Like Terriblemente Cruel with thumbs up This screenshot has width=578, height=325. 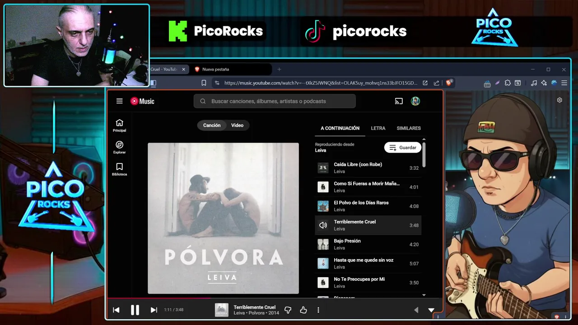coord(303,310)
